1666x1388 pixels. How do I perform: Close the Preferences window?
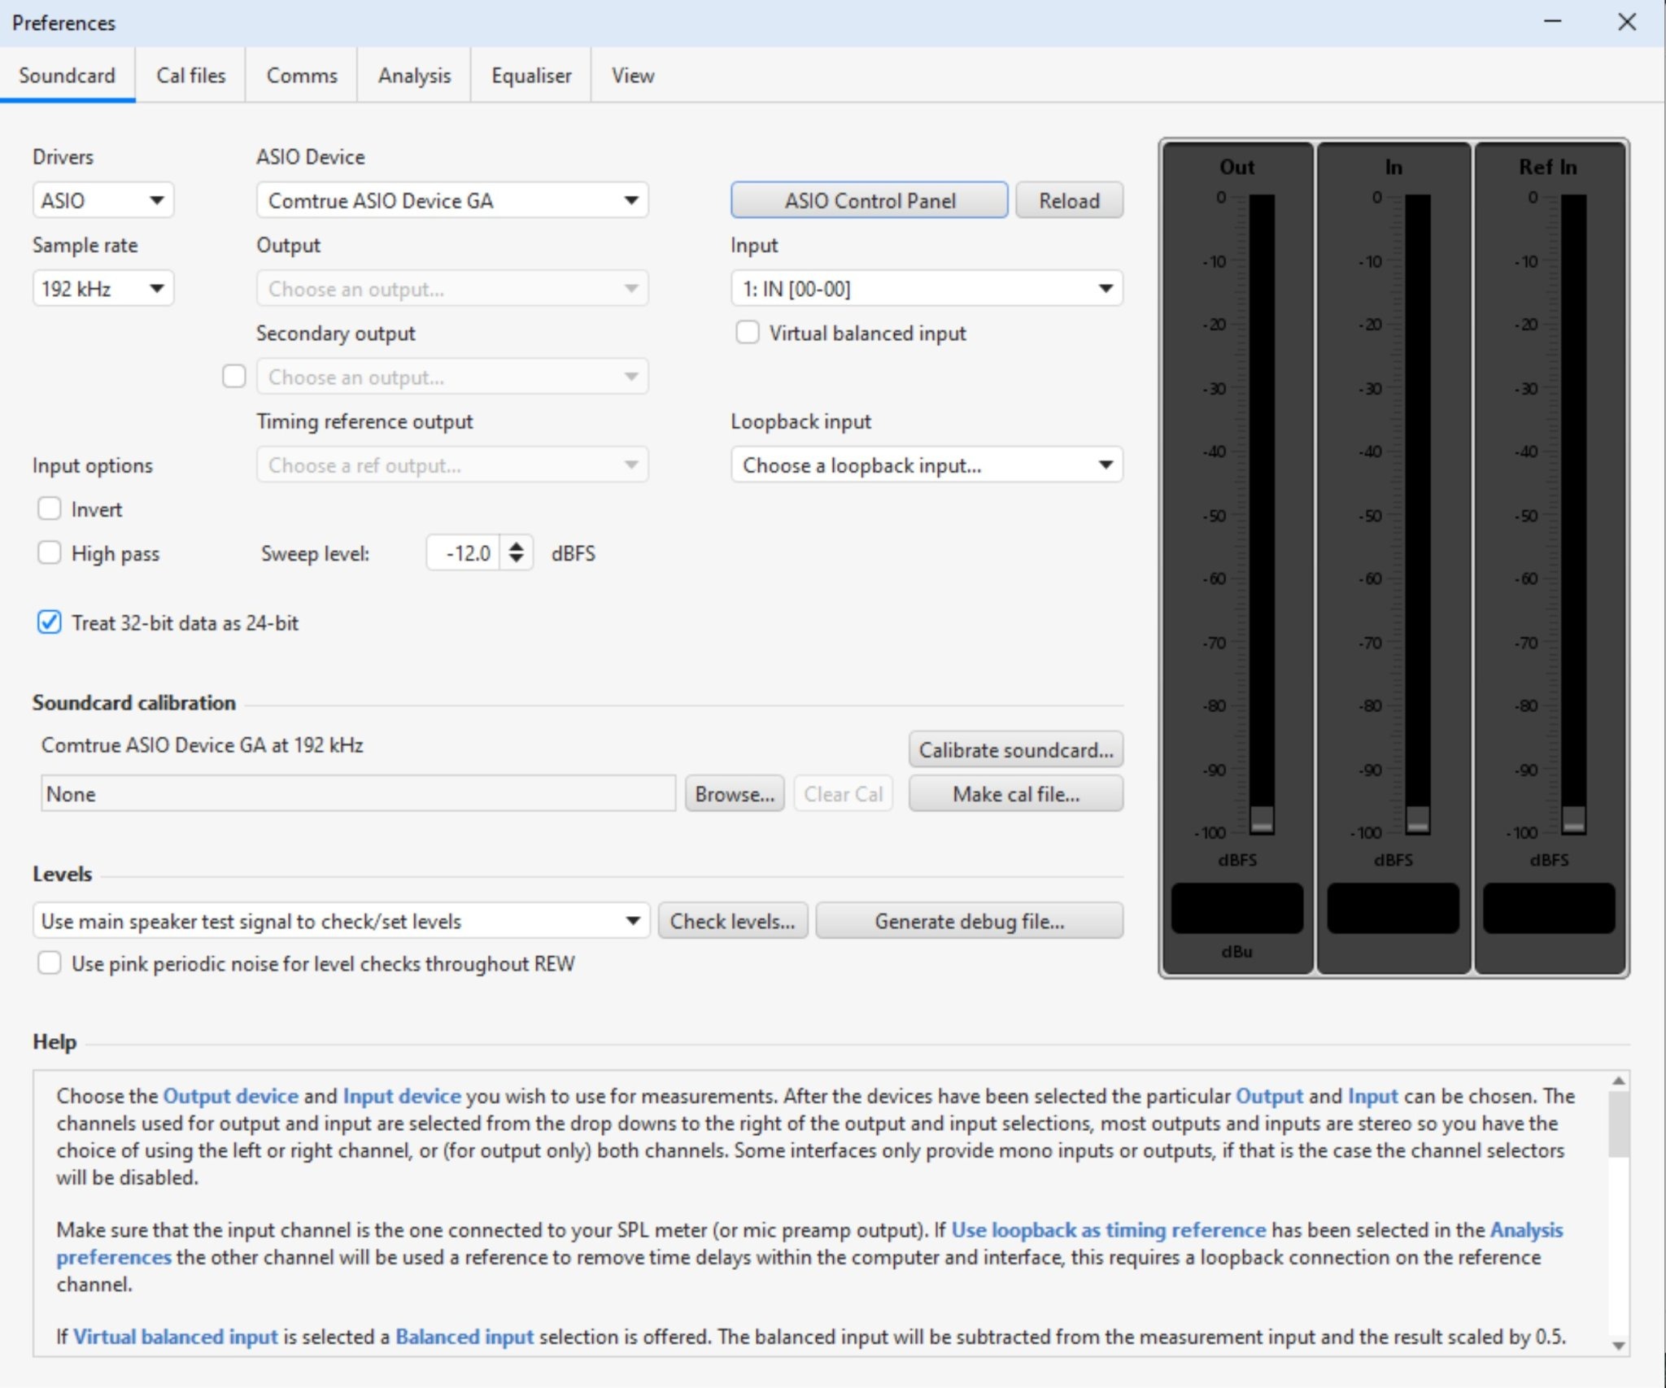point(1627,22)
